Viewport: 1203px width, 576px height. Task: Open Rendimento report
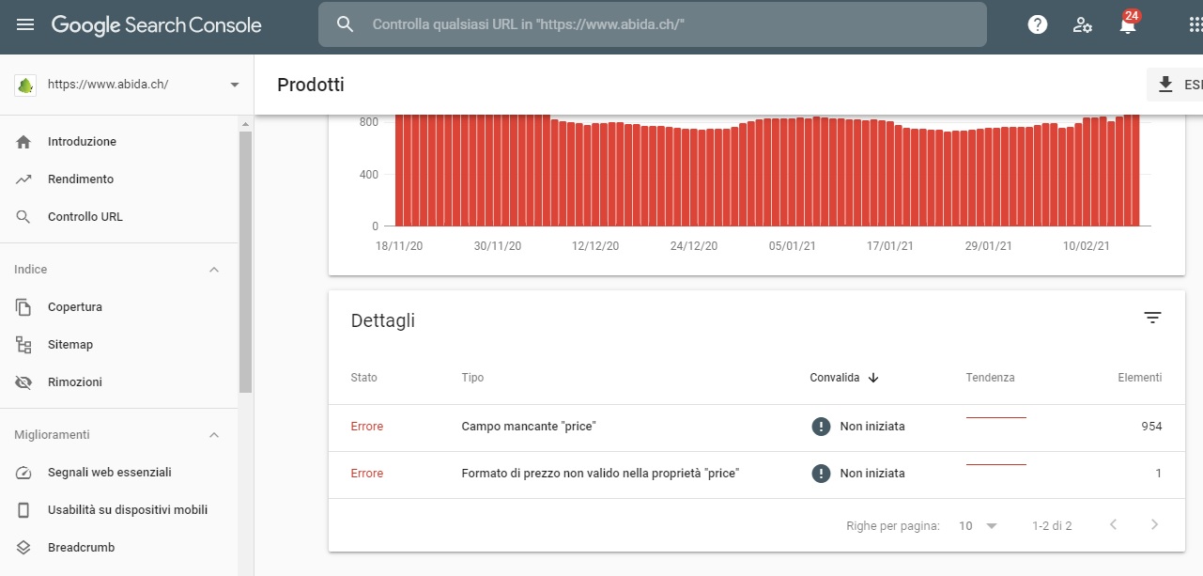[81, 179]
